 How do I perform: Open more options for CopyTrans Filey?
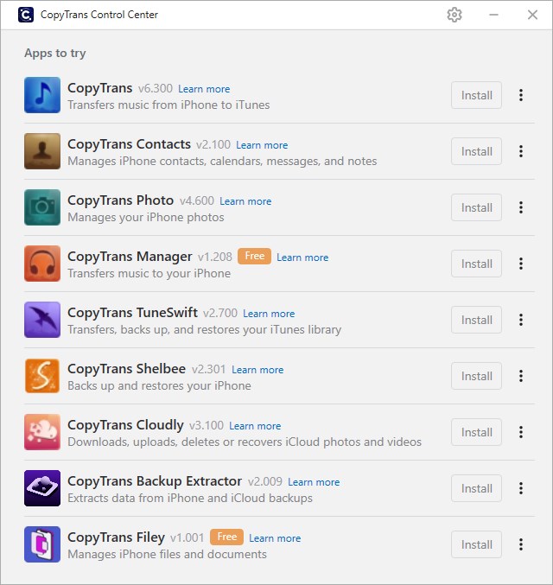click(521, 544)
